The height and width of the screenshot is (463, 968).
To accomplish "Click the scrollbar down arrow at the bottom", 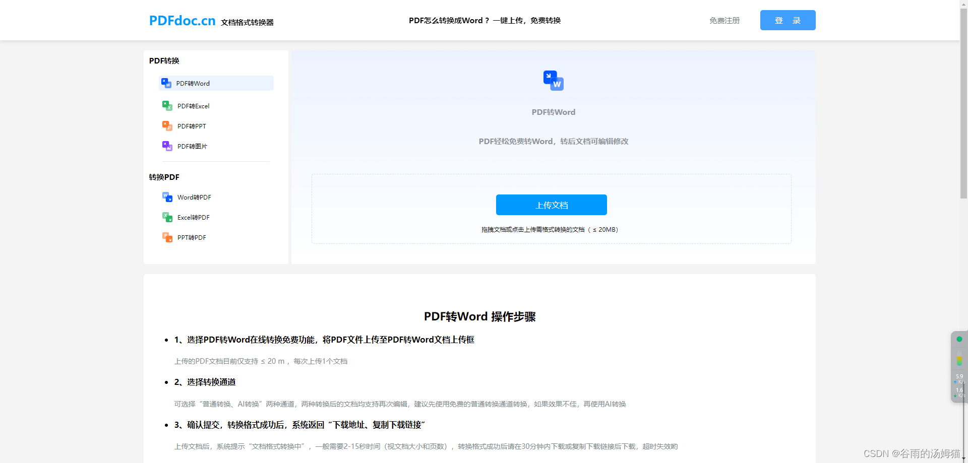I will 963,459.
